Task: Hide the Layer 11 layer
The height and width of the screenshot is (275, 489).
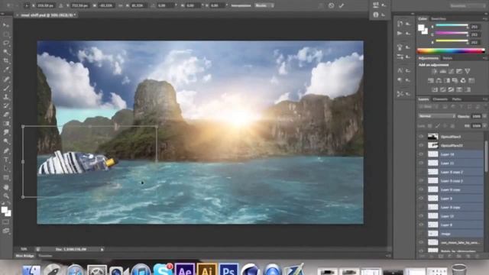Action: 421,163
